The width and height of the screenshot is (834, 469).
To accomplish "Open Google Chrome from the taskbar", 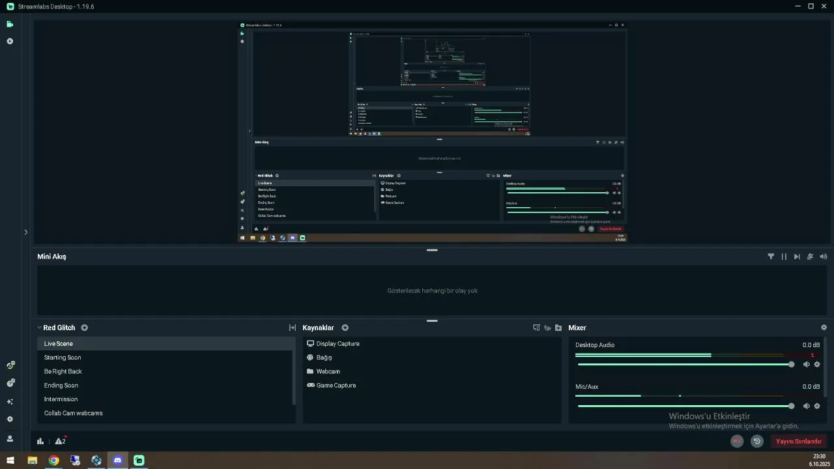I will 53,461.
